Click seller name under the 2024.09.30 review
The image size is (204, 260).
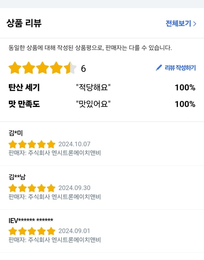[55, 197]
